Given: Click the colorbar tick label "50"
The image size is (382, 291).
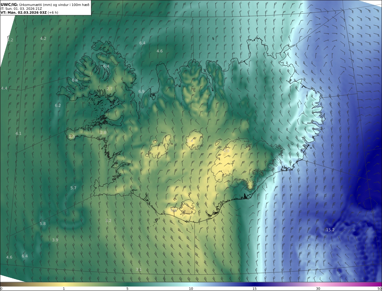Looking at the screenshot, I should [380, 289].
